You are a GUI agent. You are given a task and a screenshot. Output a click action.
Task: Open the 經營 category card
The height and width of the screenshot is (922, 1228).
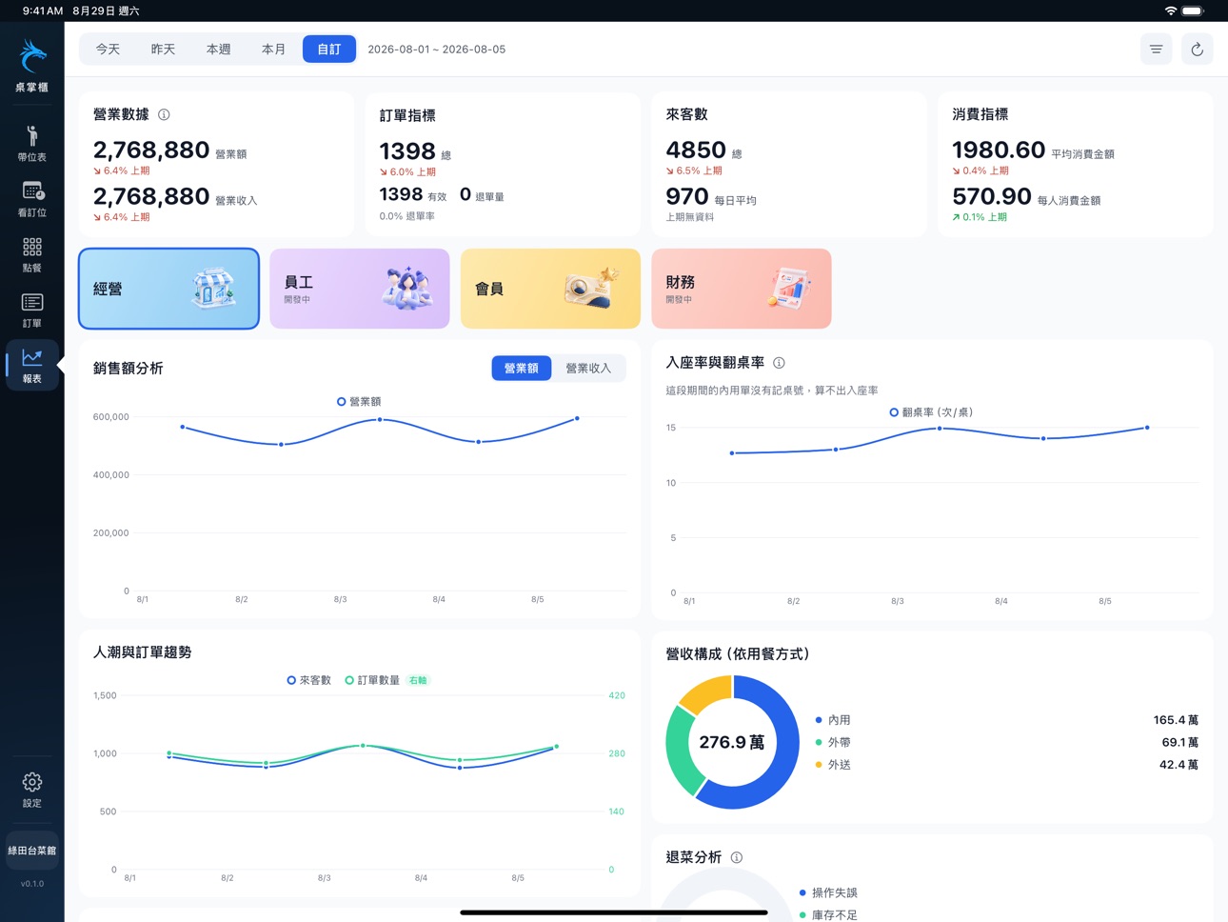(x=168, y=289)
